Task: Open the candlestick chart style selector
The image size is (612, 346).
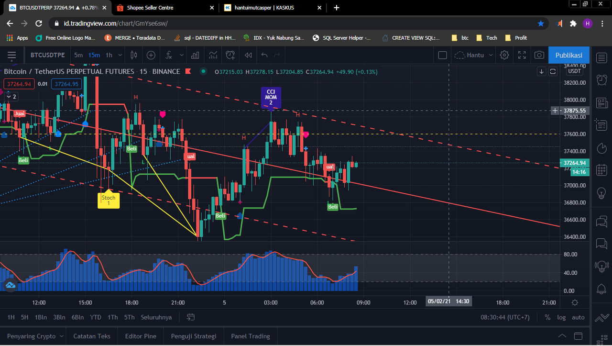Action: click(134, 55)
